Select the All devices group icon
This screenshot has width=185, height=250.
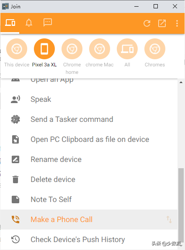(127, 49)
